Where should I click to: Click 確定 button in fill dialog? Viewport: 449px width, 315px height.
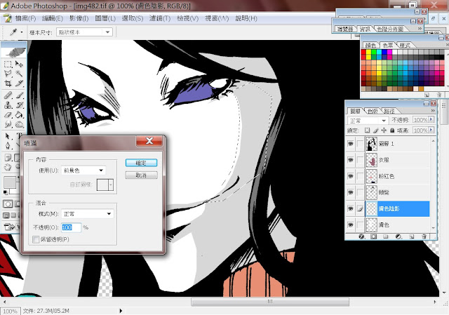[x=141, y=163]
